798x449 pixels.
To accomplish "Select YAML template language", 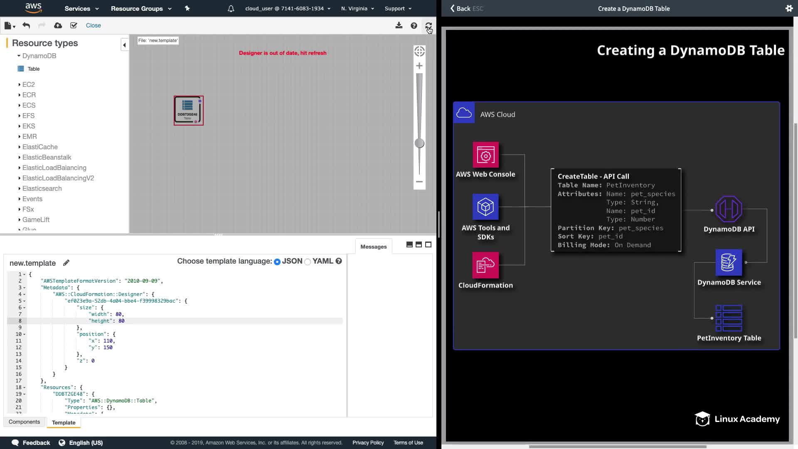I will [x=308, y=262].
